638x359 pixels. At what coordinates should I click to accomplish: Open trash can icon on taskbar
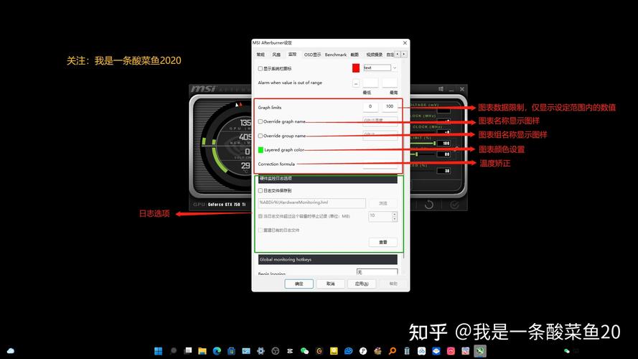click(x=407, y=351)
